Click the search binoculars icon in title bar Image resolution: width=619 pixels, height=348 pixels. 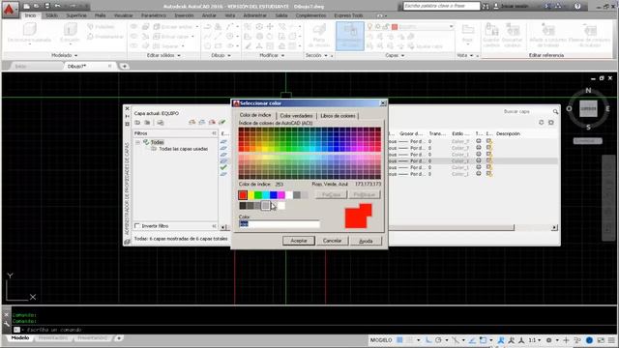pos(486,7)
